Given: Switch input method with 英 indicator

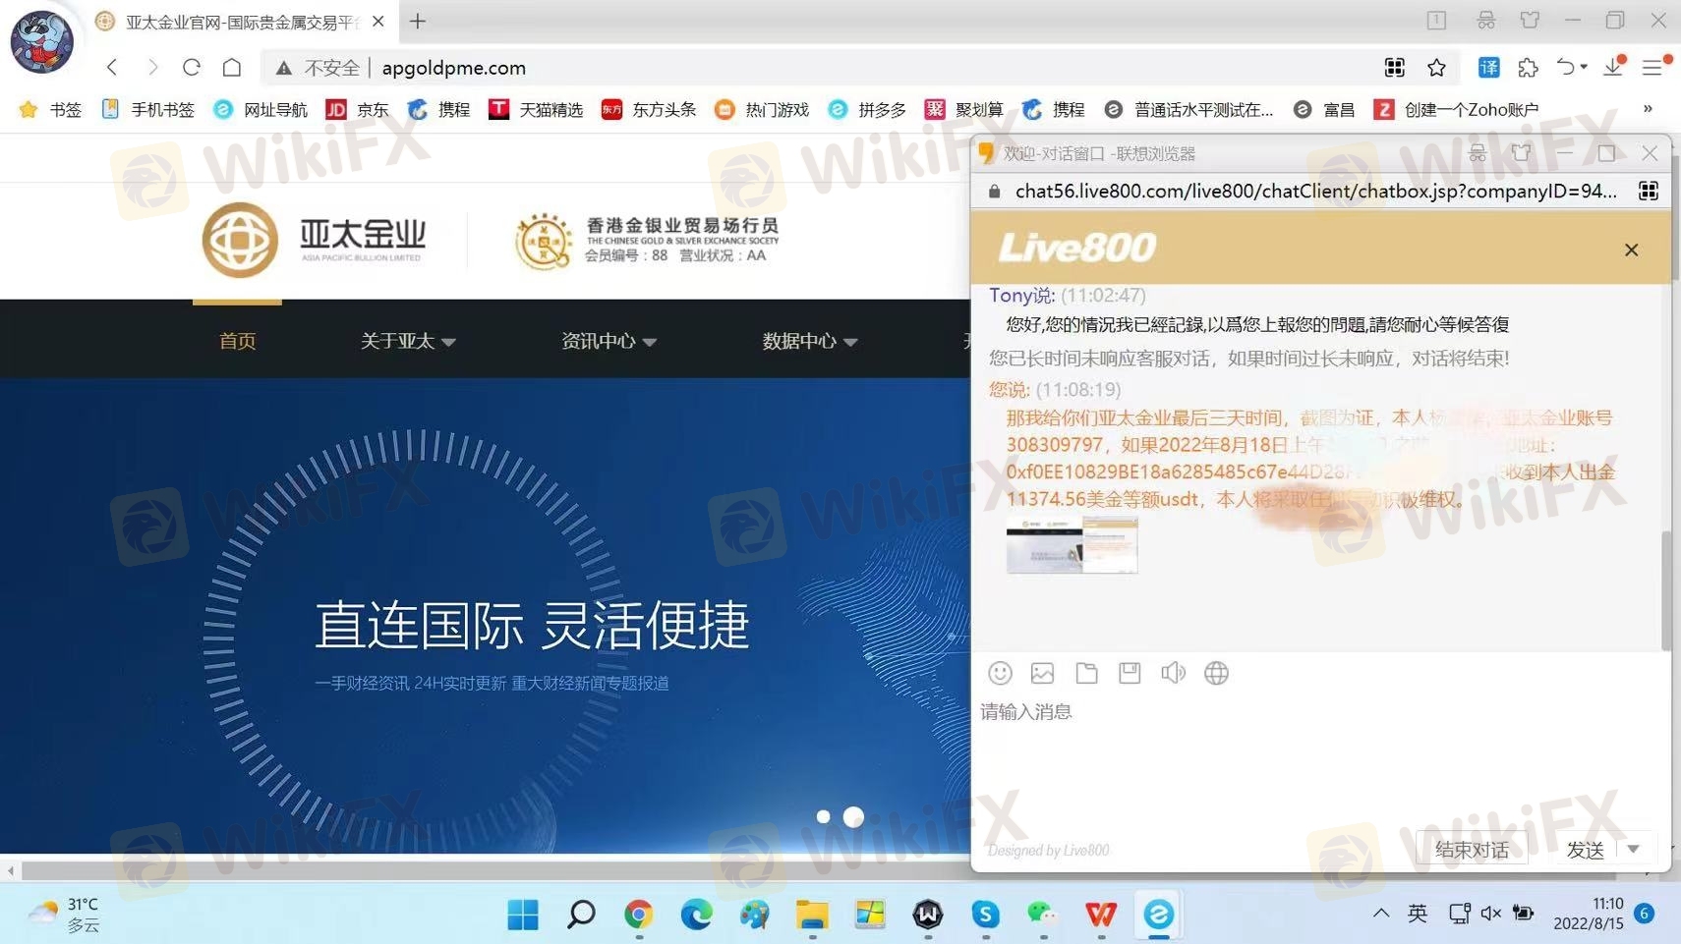Looking at the screenshot, I should (x=1418, y=914).
